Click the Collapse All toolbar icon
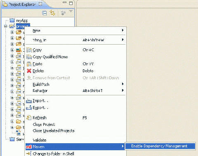This screenshot has width=198, height=156. click(45, 13)
